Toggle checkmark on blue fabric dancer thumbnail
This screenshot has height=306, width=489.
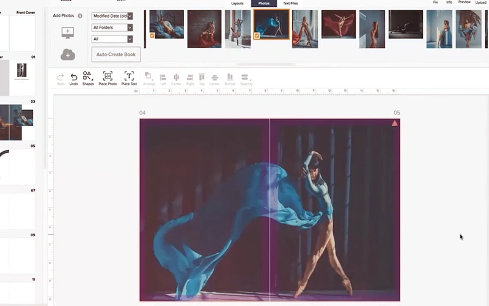coord(257,35)
